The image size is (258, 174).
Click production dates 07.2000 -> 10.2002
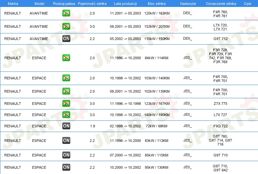point(125,155)
